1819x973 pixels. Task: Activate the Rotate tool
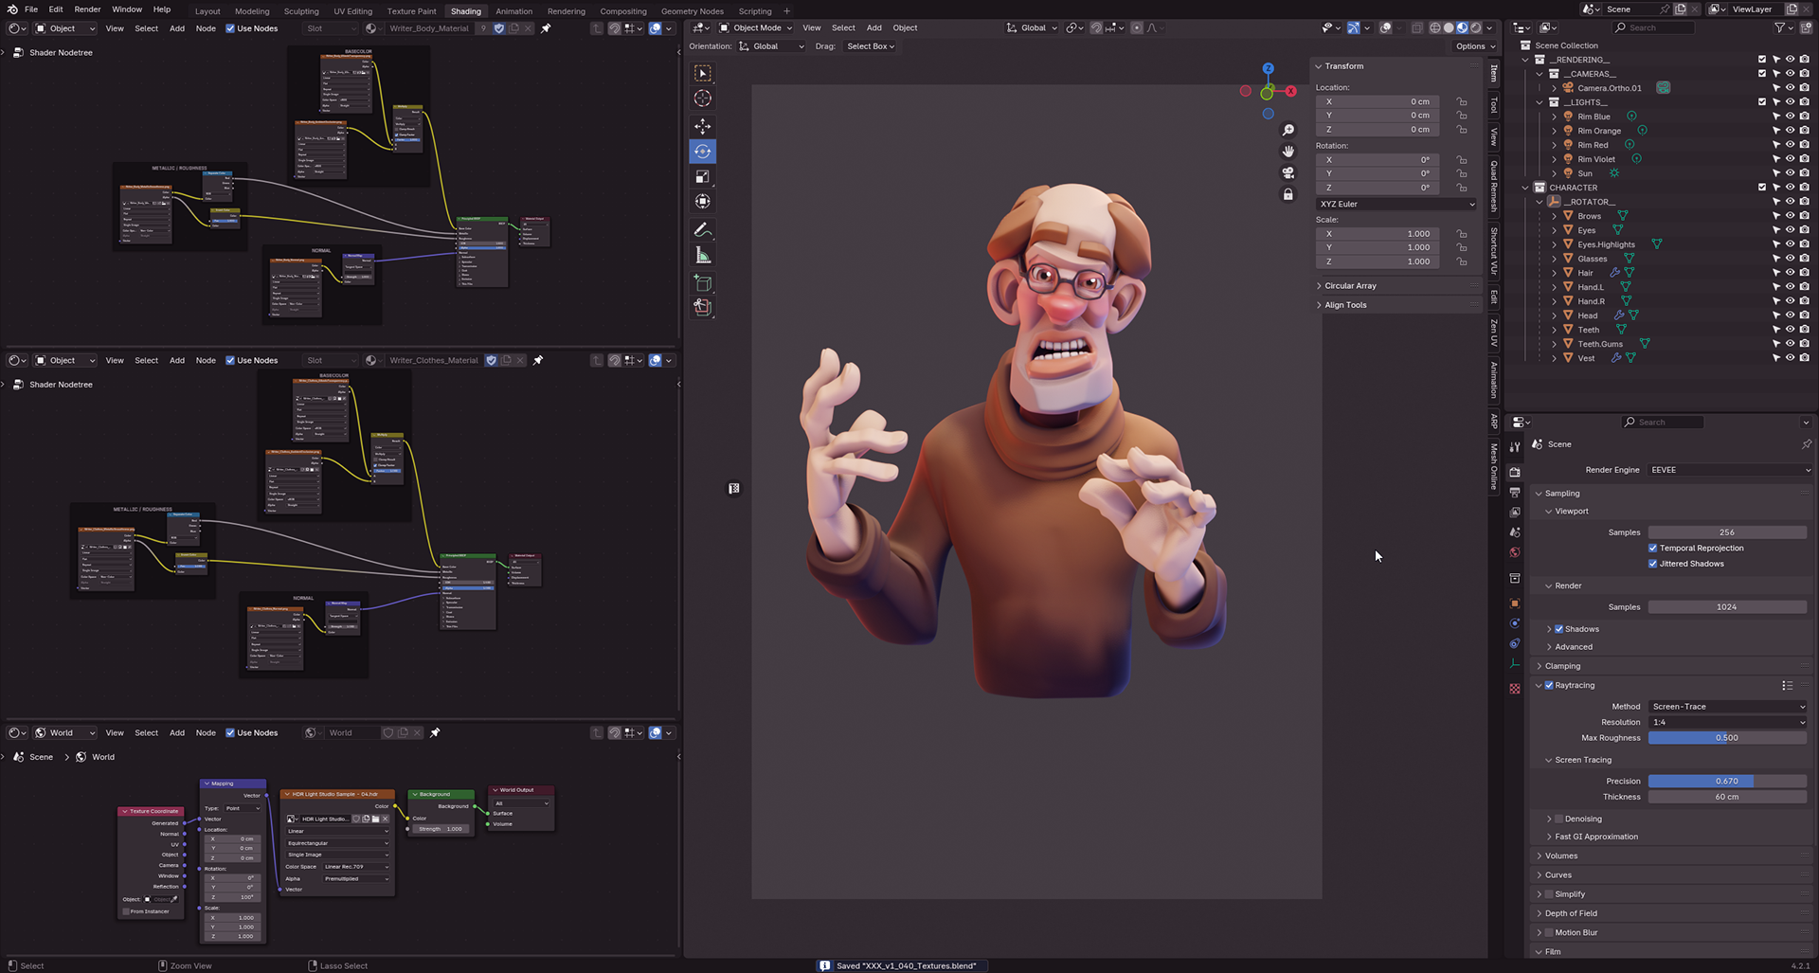702,152
